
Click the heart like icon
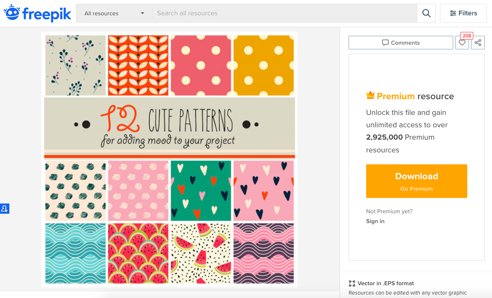(x=462, y=43)
